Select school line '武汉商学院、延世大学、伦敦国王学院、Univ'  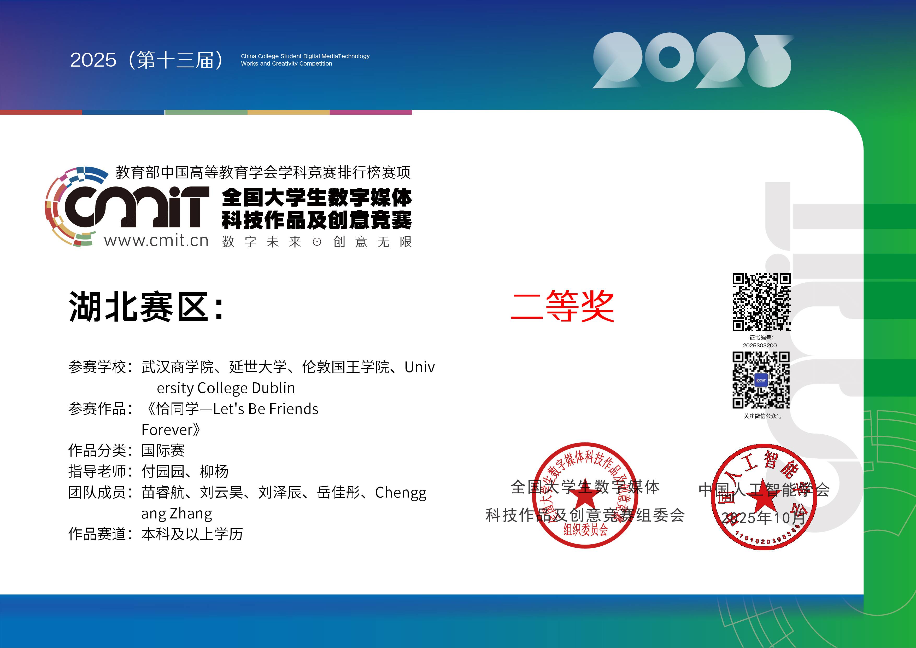coord(288,367)
